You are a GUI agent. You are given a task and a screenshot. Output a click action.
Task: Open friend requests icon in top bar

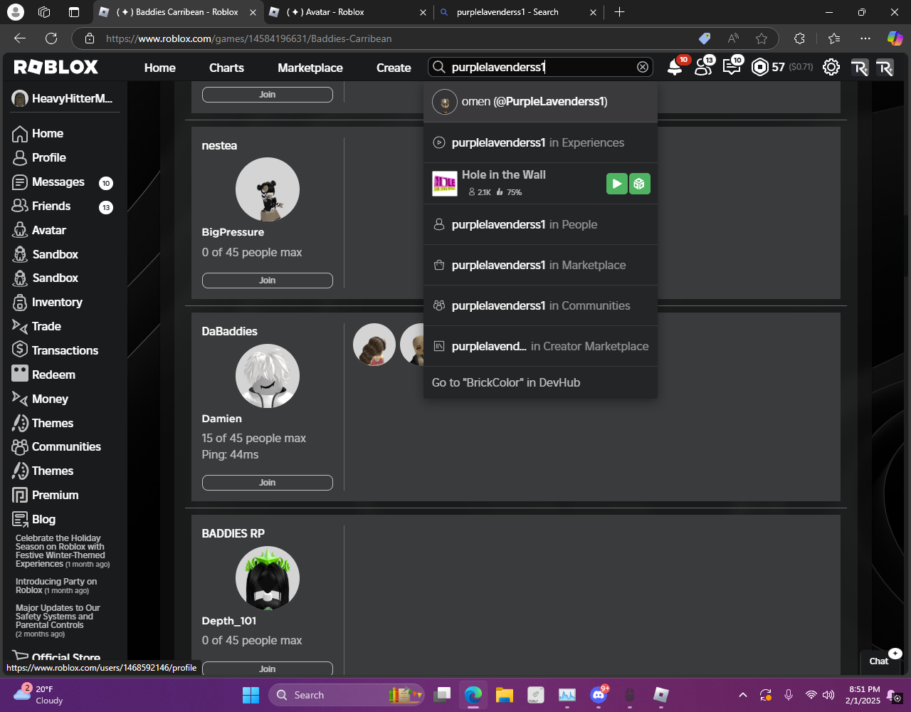pos(703,68)
